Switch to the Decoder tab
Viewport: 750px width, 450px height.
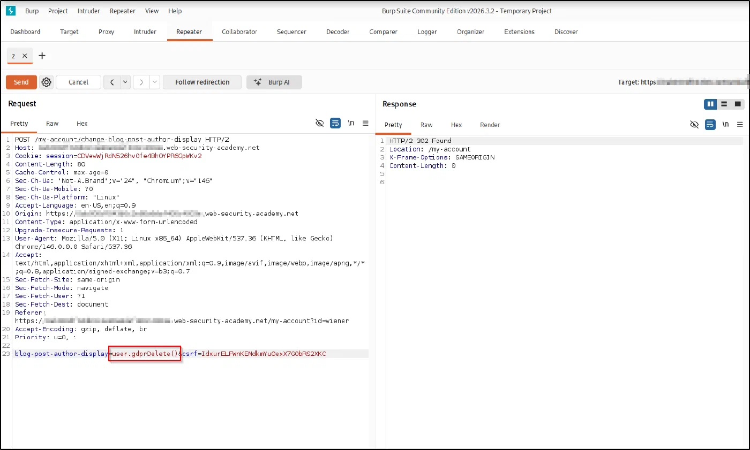tap(338, 32)
